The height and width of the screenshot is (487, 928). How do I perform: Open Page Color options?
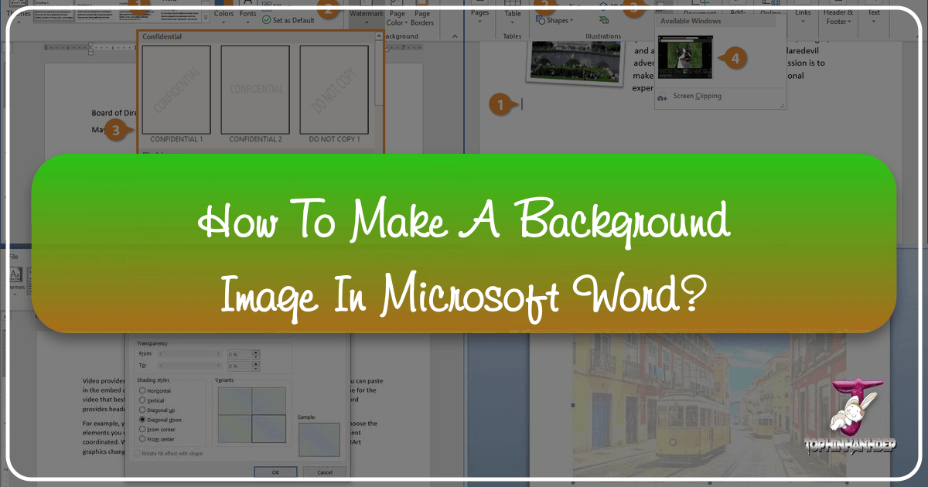tap(397, 15)
